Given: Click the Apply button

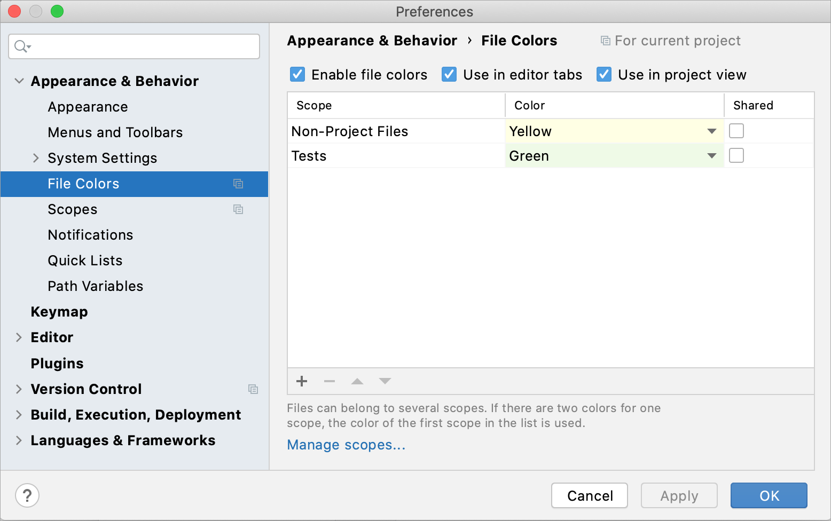Looking at the screenshot, I should point(679,495).
